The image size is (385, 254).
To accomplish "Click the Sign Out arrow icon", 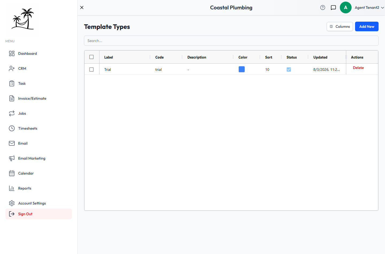I will point(12,214).
